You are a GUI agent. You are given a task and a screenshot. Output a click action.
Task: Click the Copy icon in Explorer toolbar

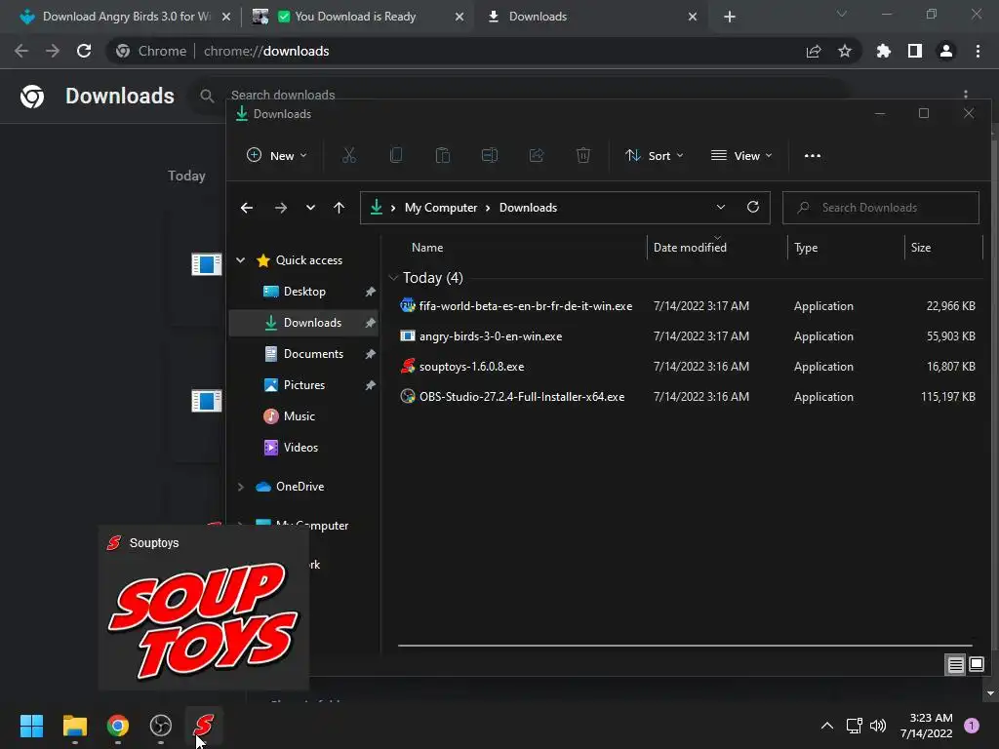[x=396, y=155]
